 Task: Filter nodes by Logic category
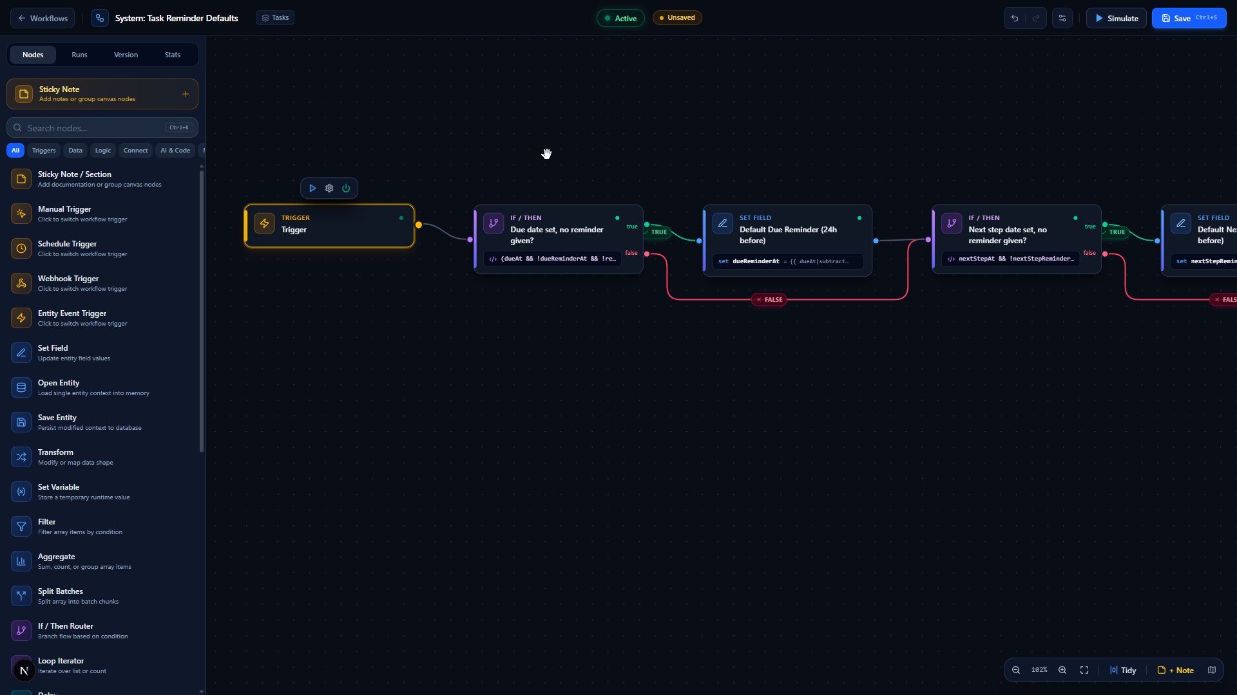coord(103,151)
